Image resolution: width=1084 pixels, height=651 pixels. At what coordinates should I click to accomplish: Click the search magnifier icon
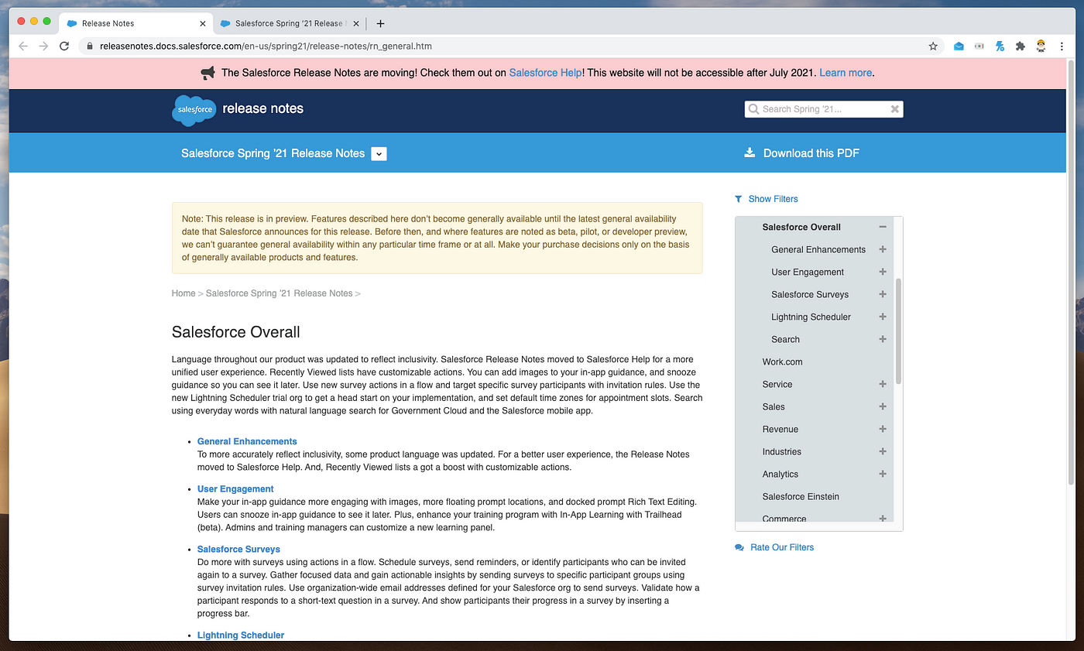pos(753,109)
